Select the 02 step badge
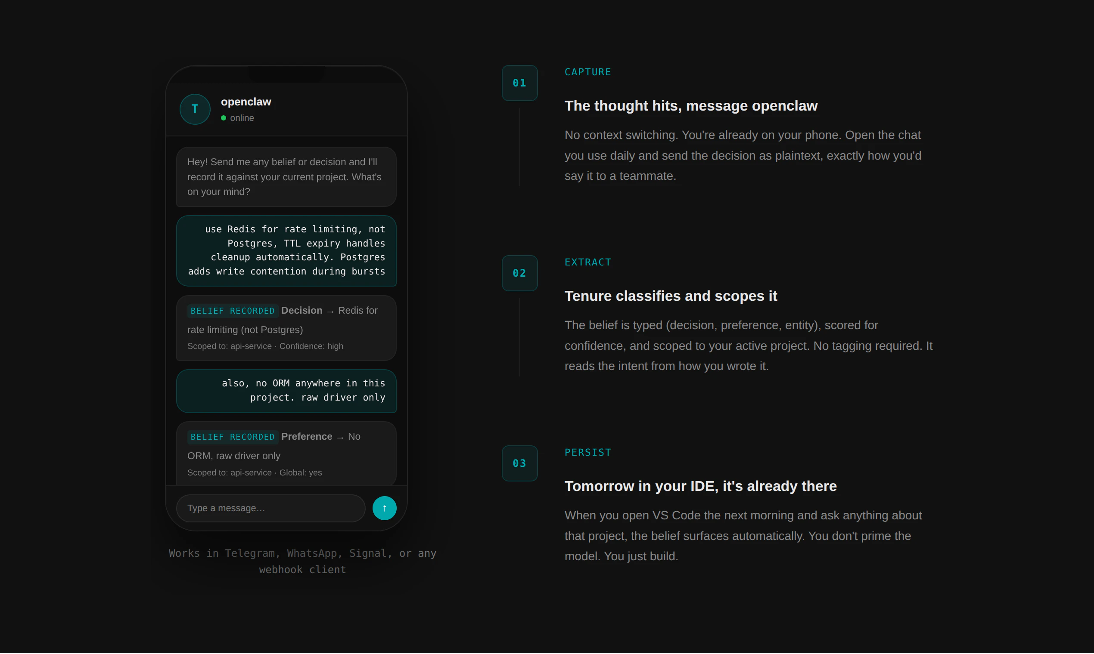This screenshot has width=1094, height=654. click(x=519, y=273)
